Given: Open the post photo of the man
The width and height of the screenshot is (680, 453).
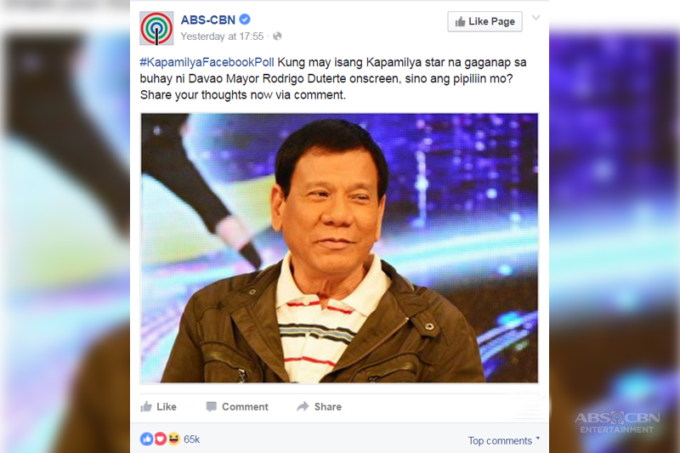Looking at the screenshot, I should (339, 248).
